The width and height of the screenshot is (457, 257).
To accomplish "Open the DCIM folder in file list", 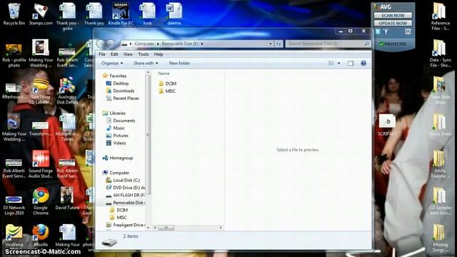I will (x=168, y=84).
